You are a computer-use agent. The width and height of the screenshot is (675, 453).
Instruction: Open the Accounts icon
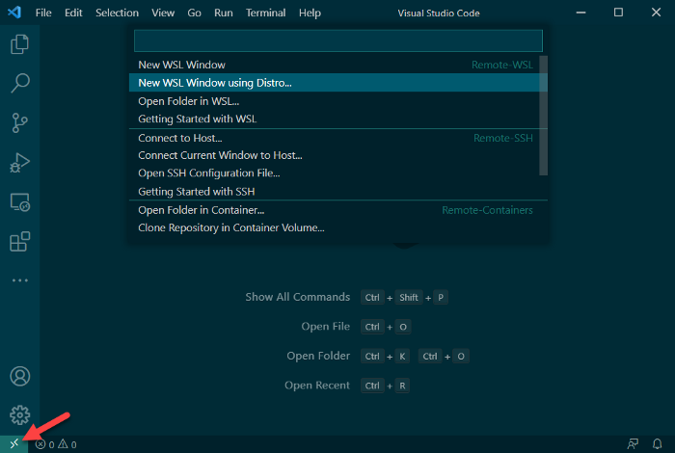[19, 376]
